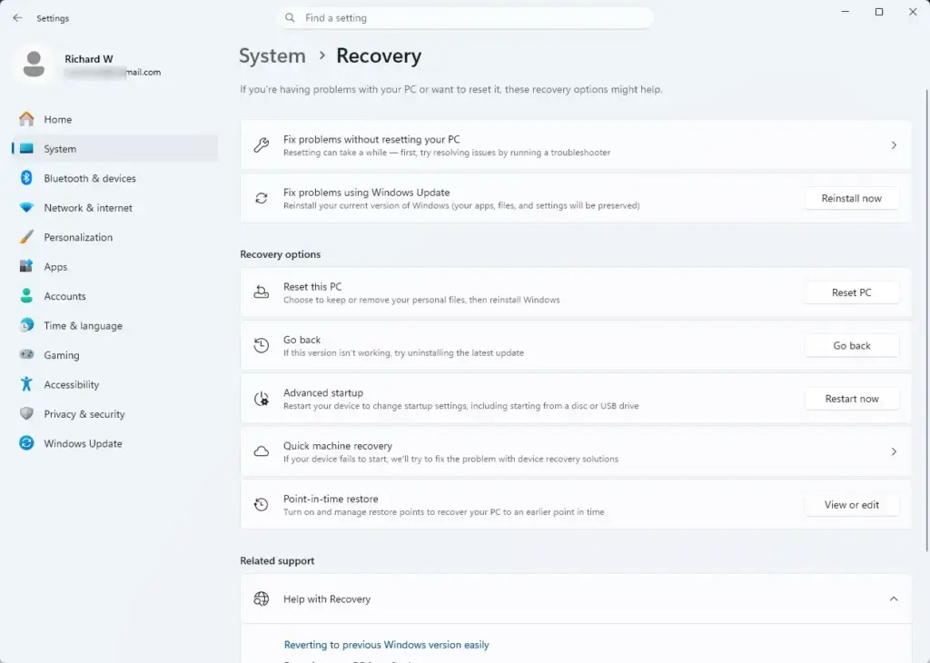Select Bluetooth & devices in sidebar
The height and width of the screenshot is (663, 930).
click(x=115, y=178)
